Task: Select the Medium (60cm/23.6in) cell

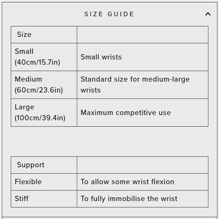Action: [x=44, y=85]
